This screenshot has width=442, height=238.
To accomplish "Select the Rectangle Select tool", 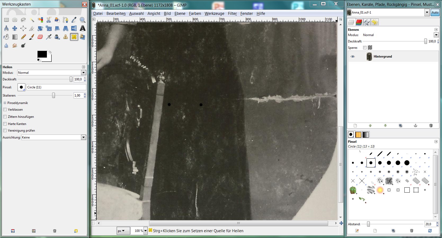I will tap(6, 20).
